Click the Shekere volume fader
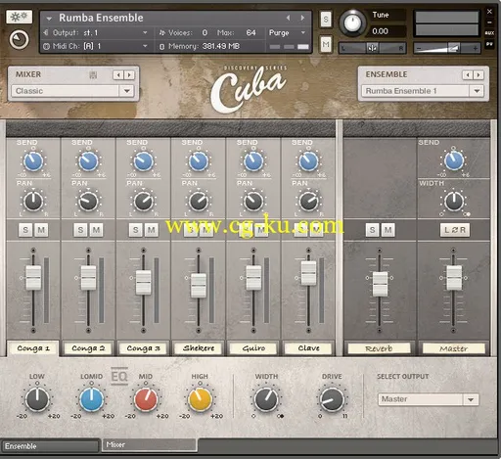Viewport: 501px width, 459px height. click(x=199, y=286)
